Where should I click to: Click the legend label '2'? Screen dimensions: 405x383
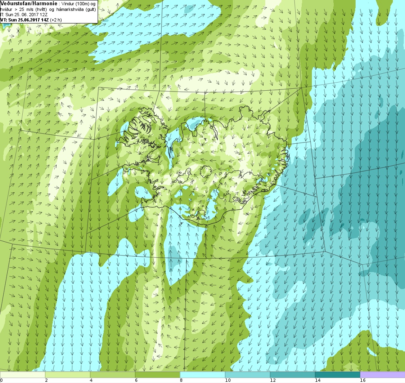click(x=47, y=380)
